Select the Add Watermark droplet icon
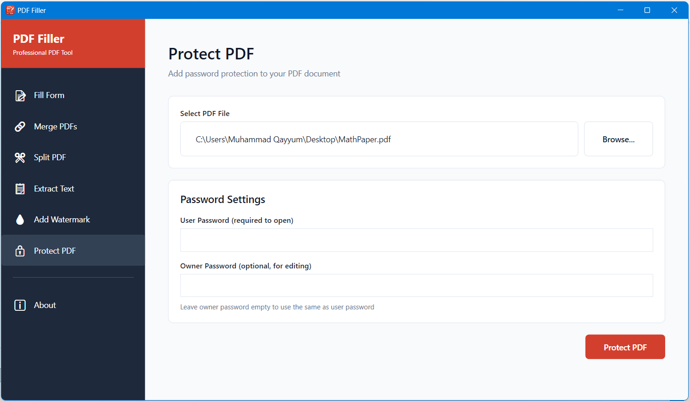The width and height of the screenshot is (690, 401). click(x=20, y=220)
